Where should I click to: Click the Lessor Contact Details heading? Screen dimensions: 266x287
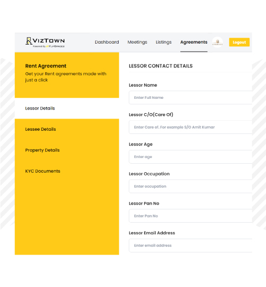click(x=161, y=66)
